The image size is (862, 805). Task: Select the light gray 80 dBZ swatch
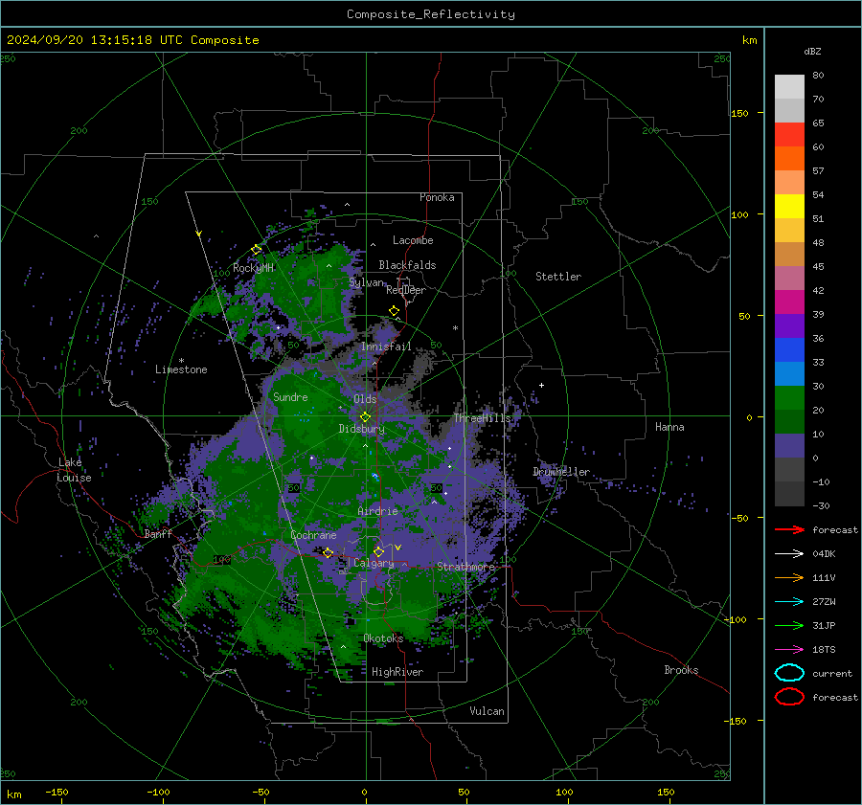pos(789,86)
